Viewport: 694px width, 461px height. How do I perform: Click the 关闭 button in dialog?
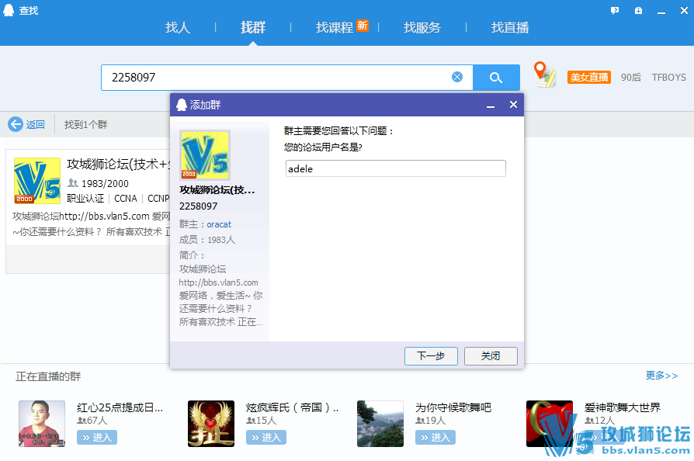click(491, 356)
